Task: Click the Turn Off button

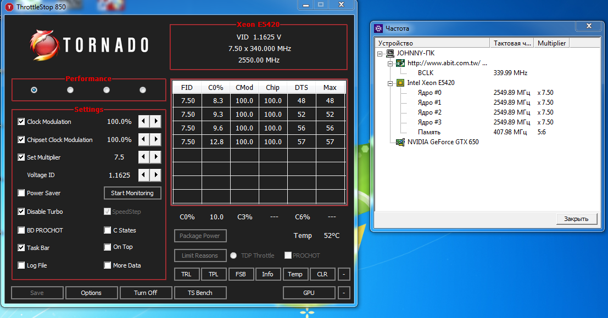Action: click(x=146, y=293)
